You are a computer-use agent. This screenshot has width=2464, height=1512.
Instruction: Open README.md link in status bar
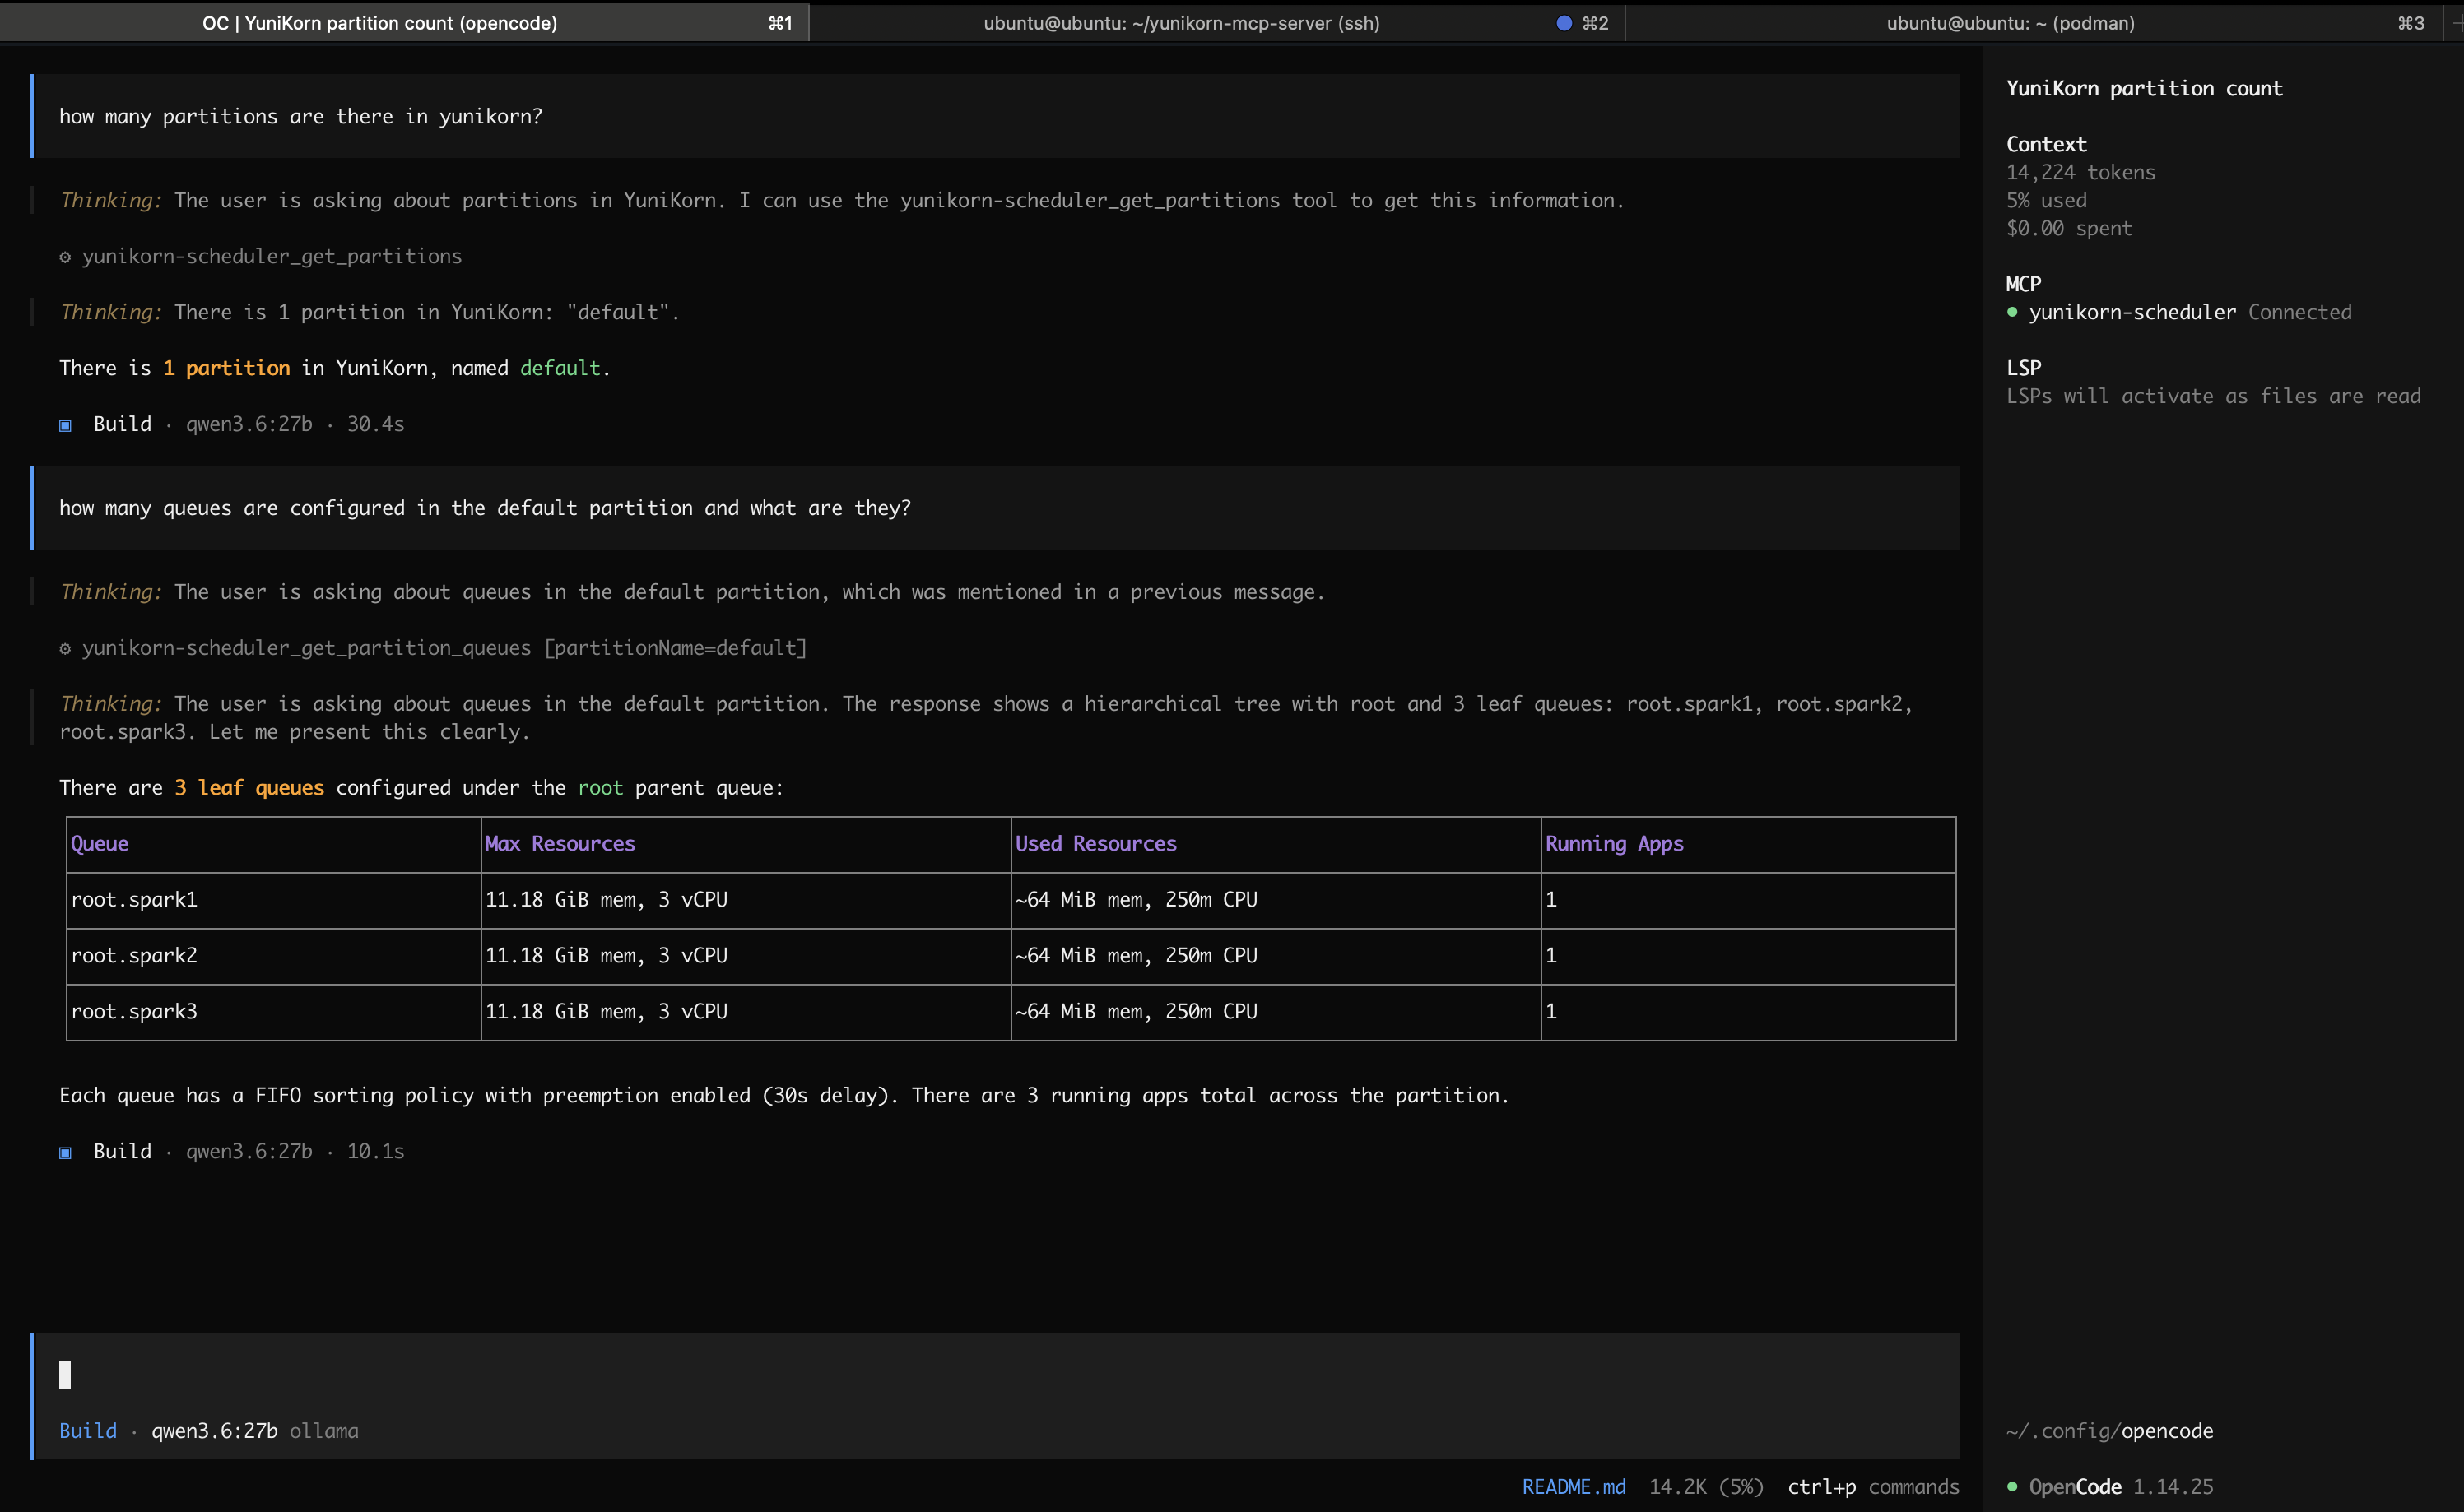[x=1574, y=1486]
